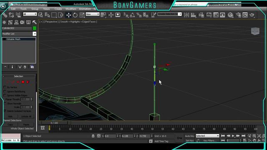Click the 0 / 100 time slider
Viewport: 267px width, 150px height.
tap(54, 123)
